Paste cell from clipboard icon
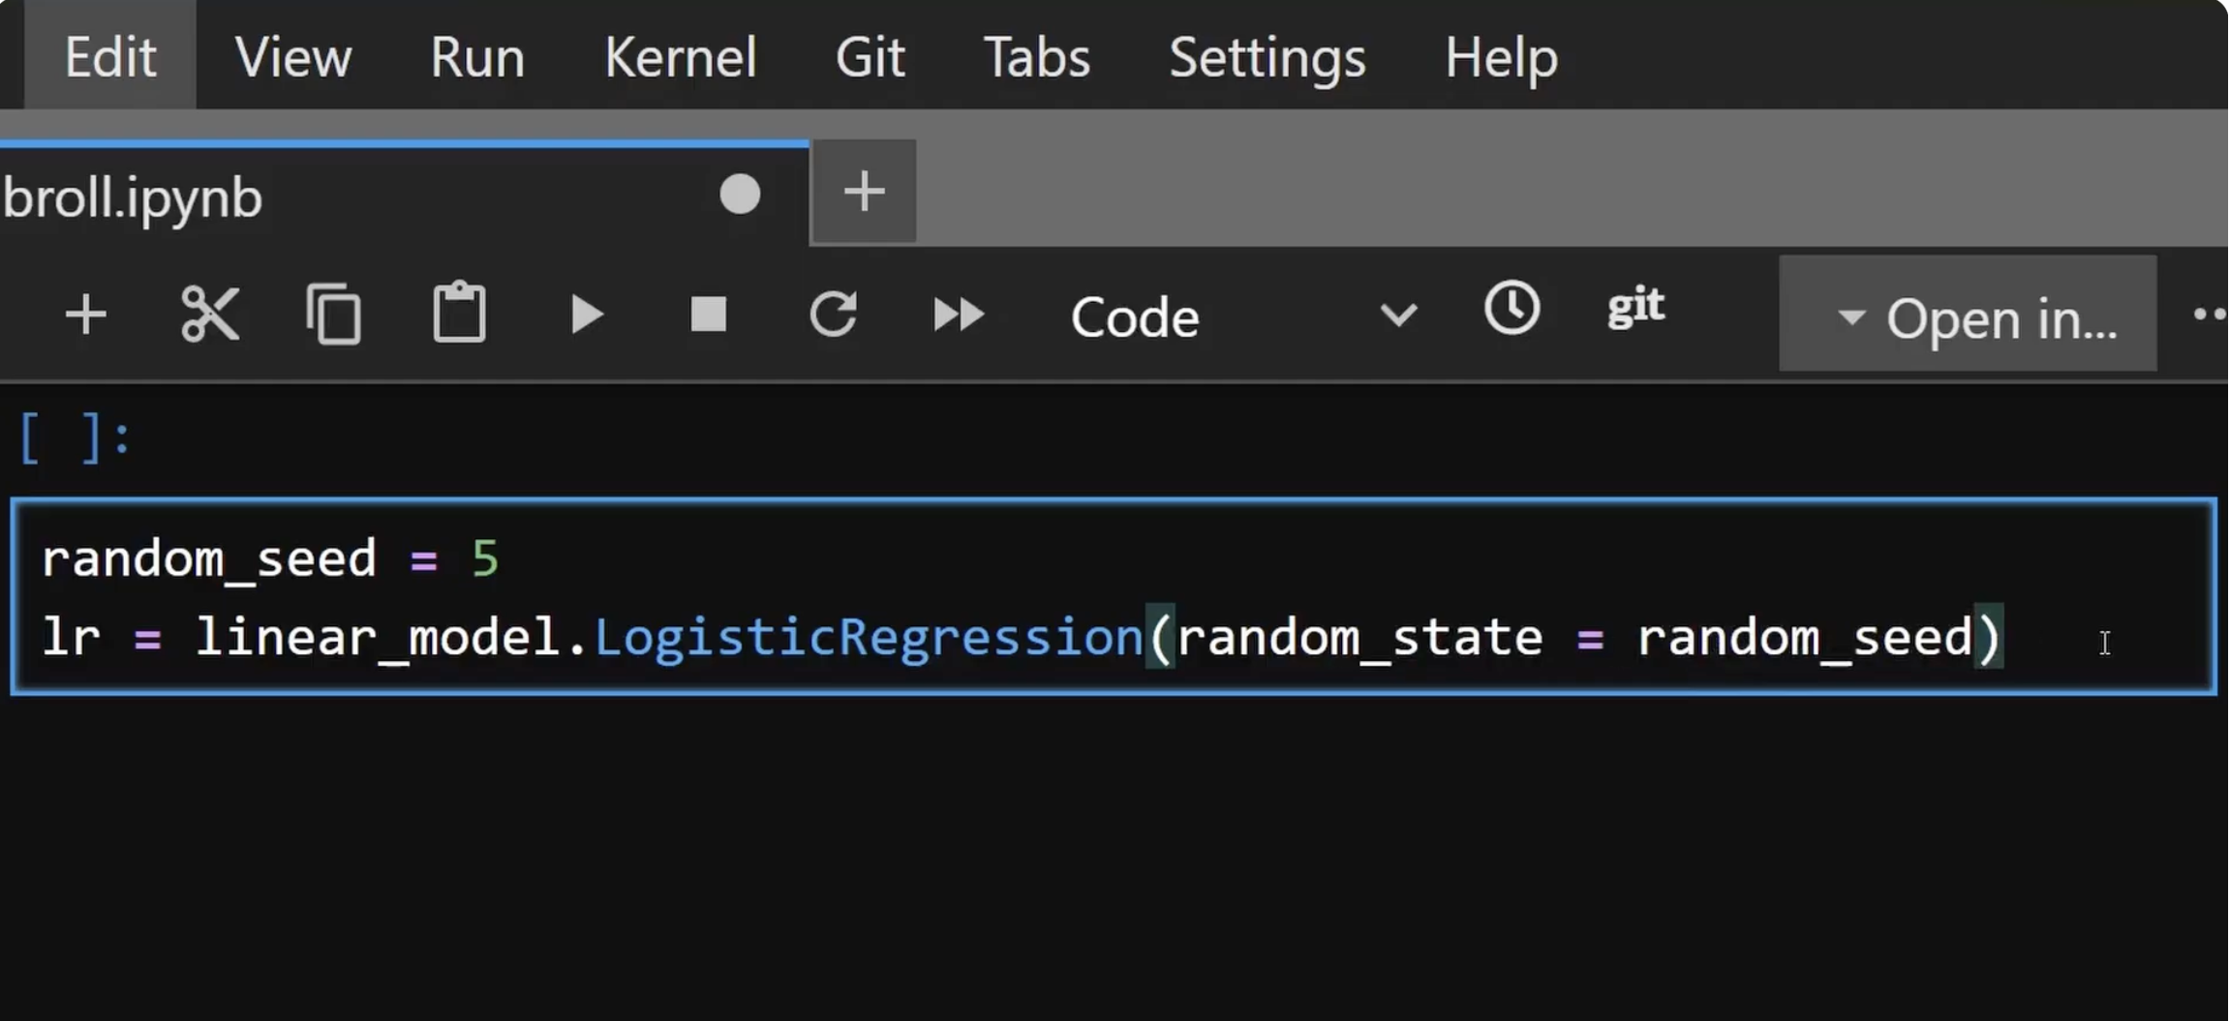 pyautogui.click(x=459, y=312)
